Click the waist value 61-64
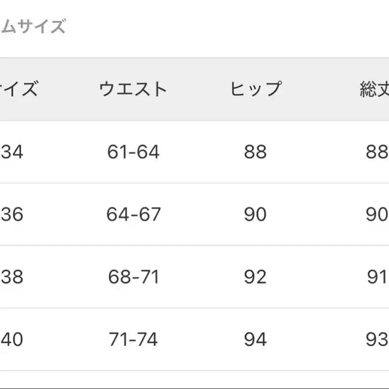 [x=133, y=152]
